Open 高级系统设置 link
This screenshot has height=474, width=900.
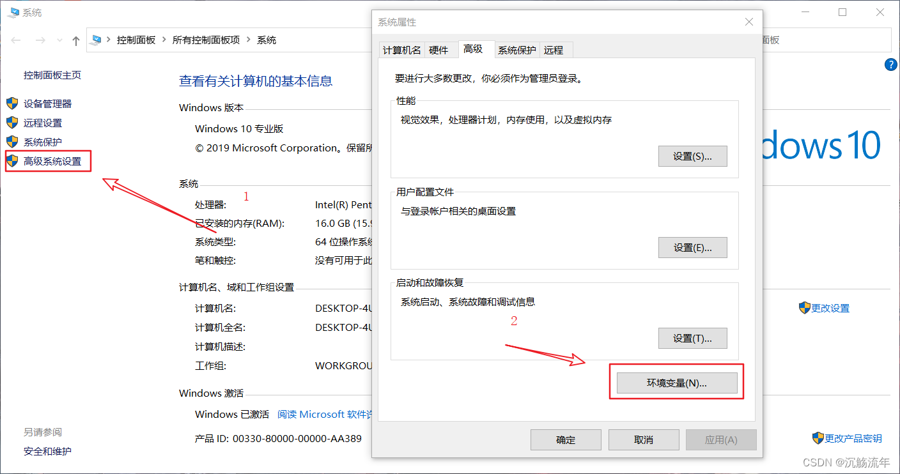coord(52,161)
